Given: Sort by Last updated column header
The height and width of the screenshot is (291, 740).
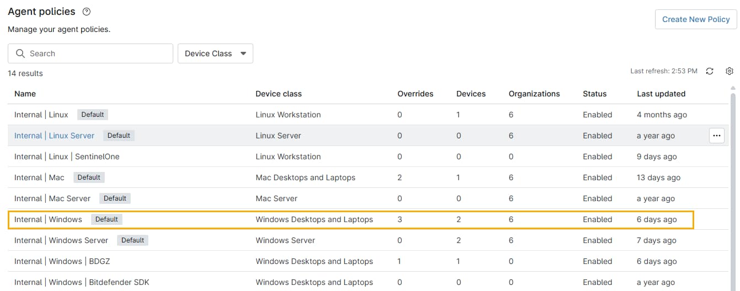Looking at the screenshot, I should [x=661, y=94].
